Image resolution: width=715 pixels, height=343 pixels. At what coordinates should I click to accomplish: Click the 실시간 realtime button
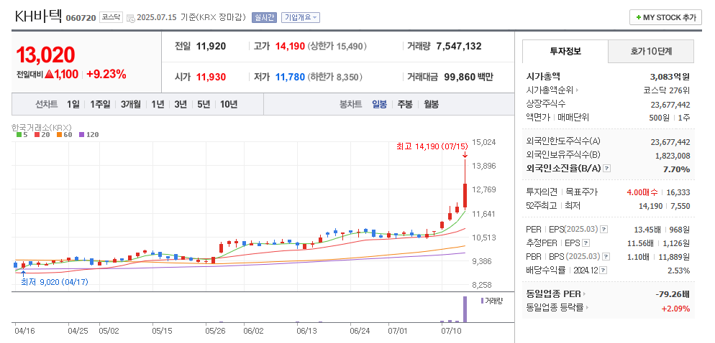point(265,17)
